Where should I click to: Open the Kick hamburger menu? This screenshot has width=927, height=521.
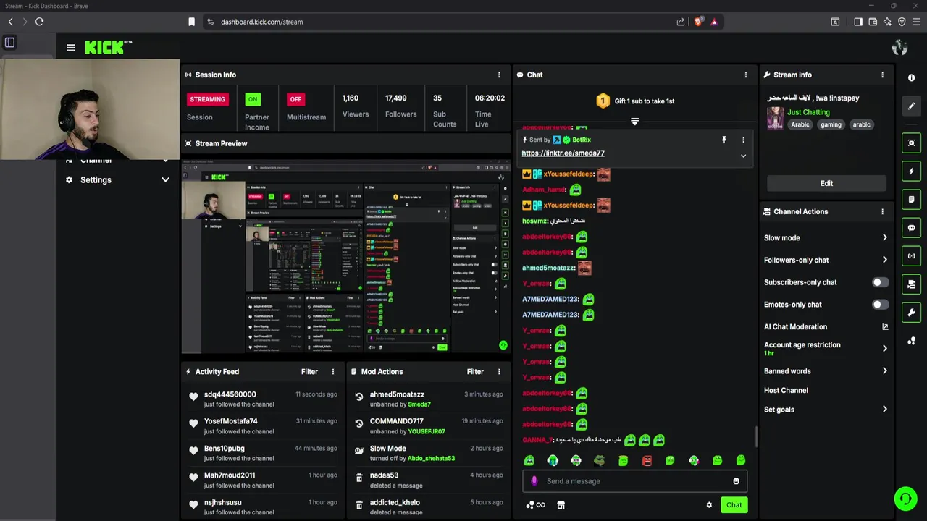(71, 48)
